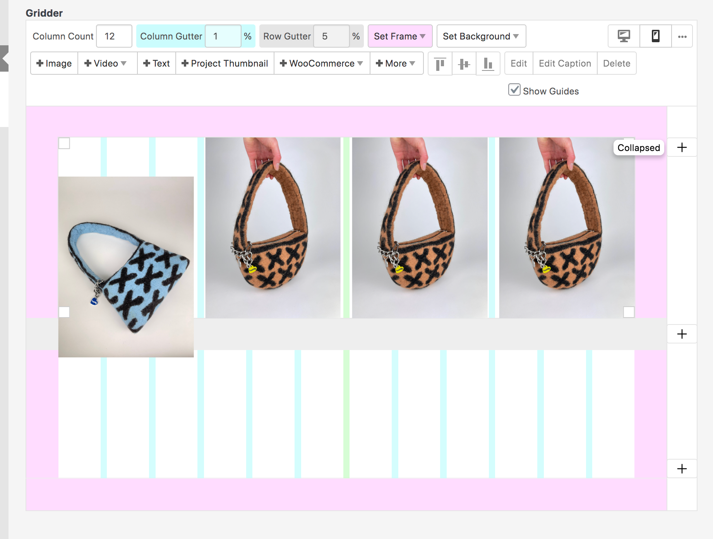
Task: Expand the More elements menu
Action: coord(396,64)
